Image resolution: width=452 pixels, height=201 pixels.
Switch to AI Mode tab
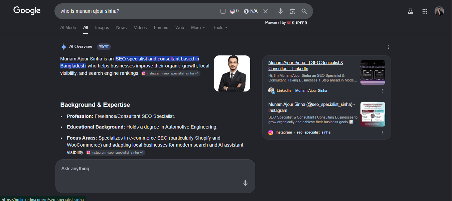[x=68, y=27]
